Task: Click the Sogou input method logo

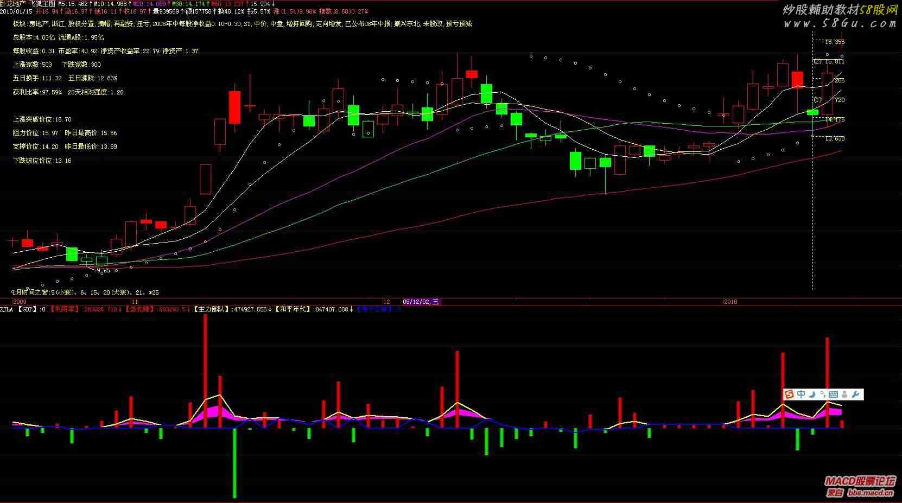Action: (790, 394)
